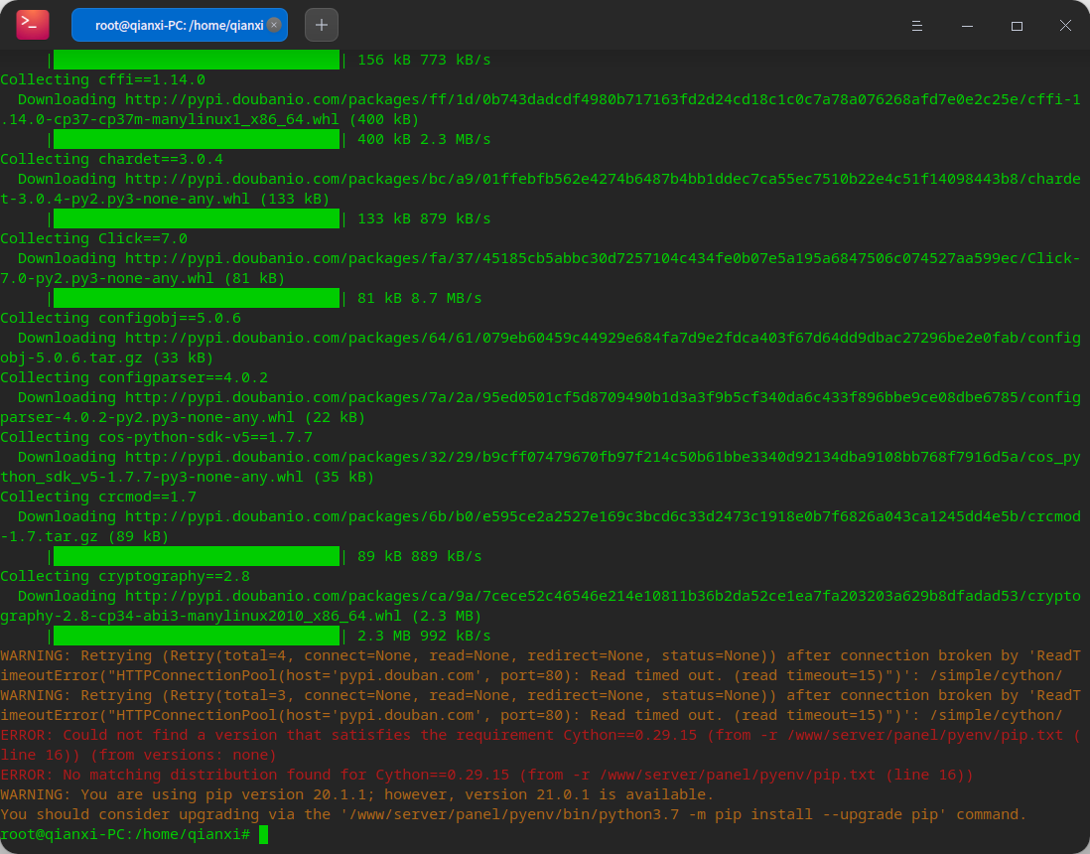Screen dimensions: 1090x854
Task: Click the 81 kB 8.7 MB/s progress bar
Action: 197,298
